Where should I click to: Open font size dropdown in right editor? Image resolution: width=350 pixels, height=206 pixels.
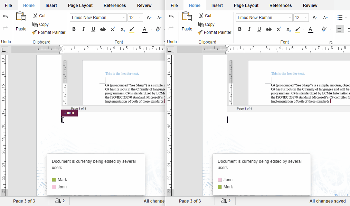point(306,18)
